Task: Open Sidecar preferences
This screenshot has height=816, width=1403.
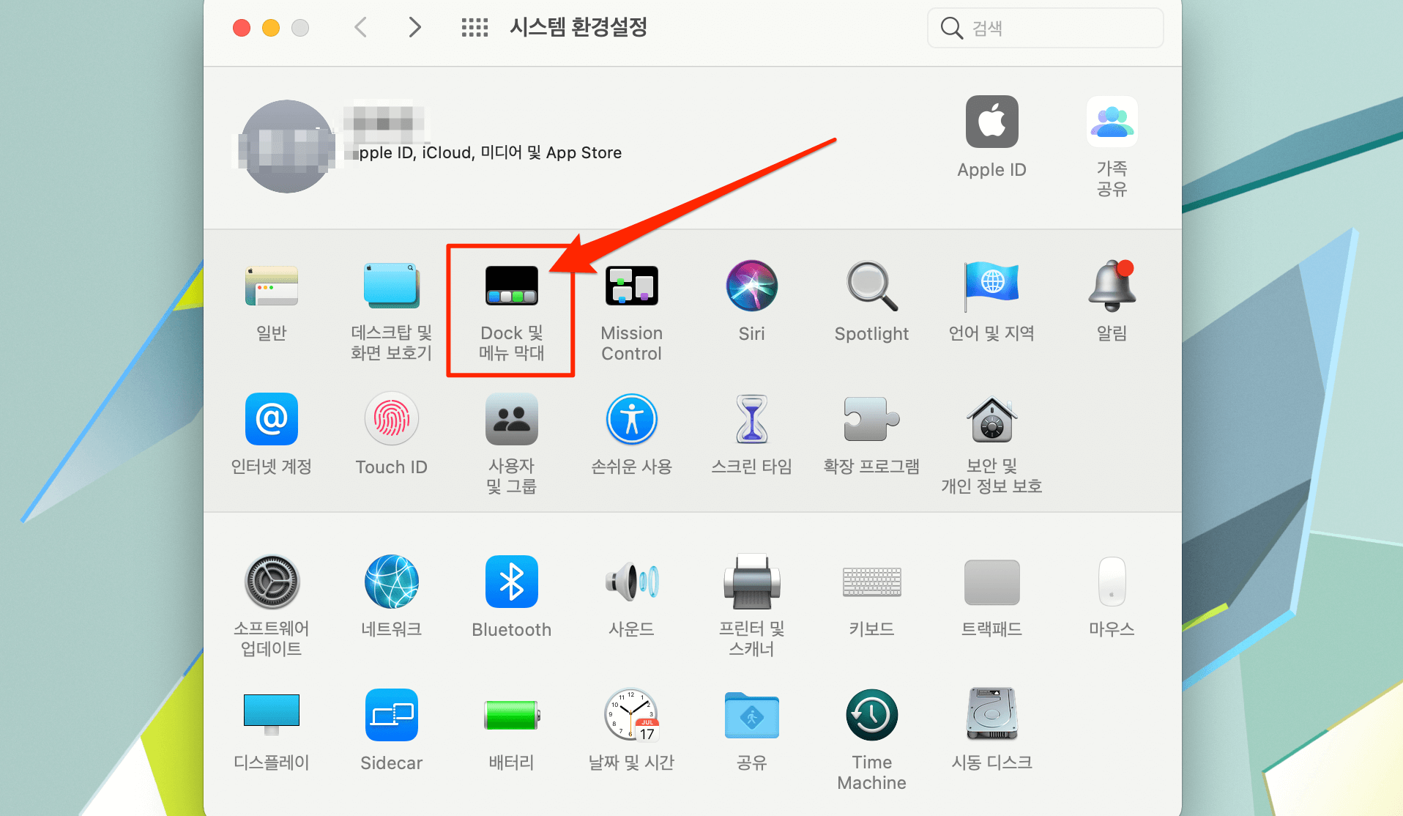Action: [392, 716]
